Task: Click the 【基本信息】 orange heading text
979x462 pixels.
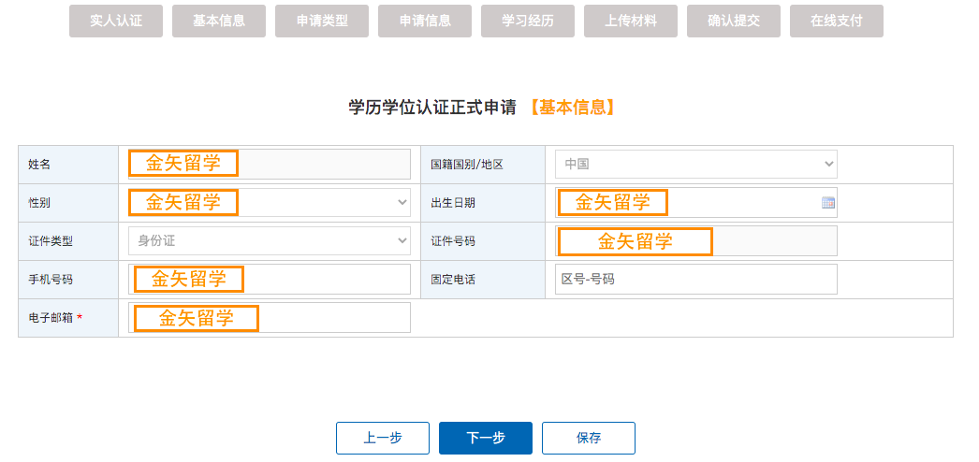Action: tap(572, 108)
